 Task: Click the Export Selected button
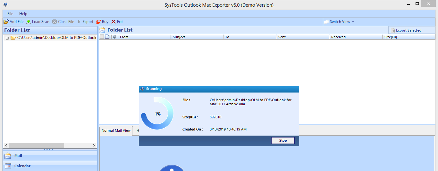[406, 30]
